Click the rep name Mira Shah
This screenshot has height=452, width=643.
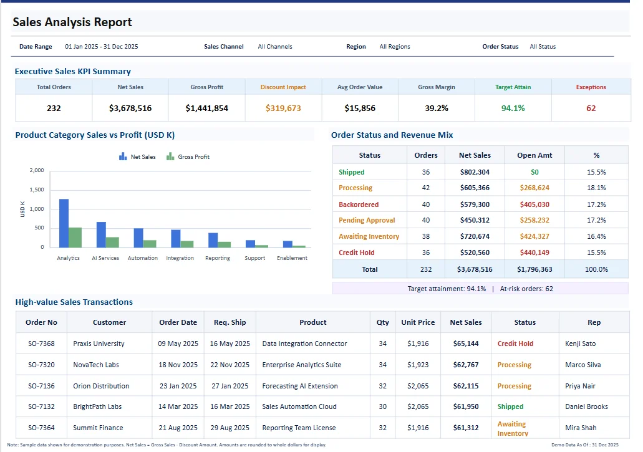[x=581, y=428]
